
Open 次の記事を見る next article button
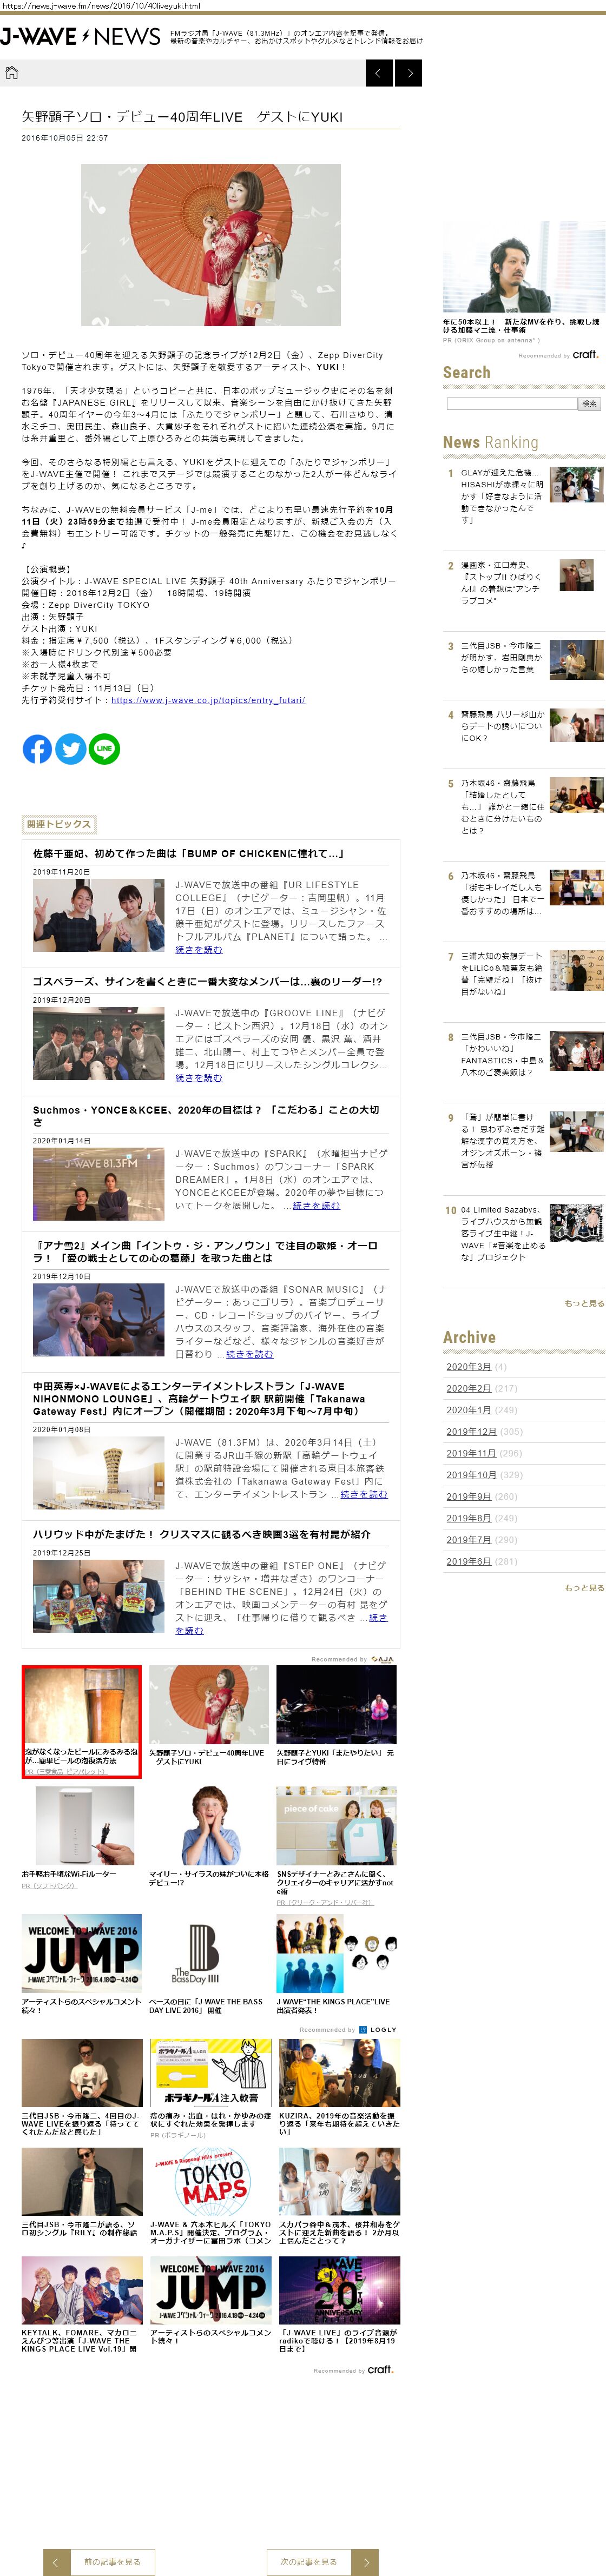click(x=309, y=2561)
